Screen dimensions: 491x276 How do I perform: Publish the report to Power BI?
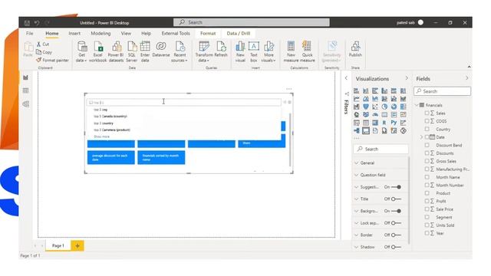pyautogui.click(x=355, y=49)
